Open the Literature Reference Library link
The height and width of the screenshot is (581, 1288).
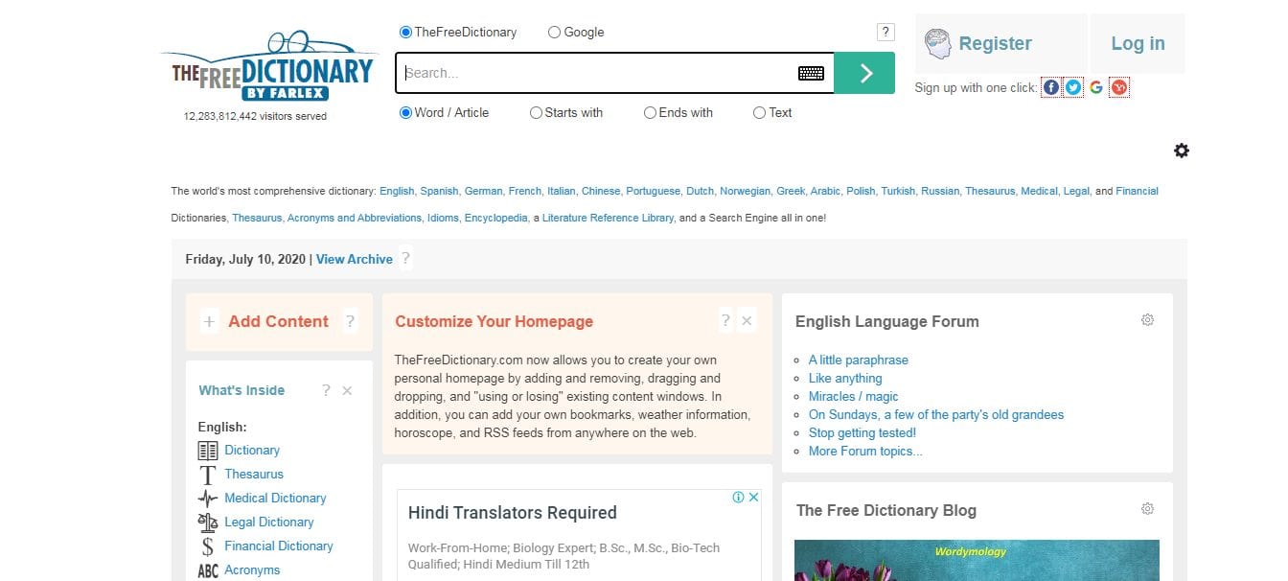tap(608, 218)
